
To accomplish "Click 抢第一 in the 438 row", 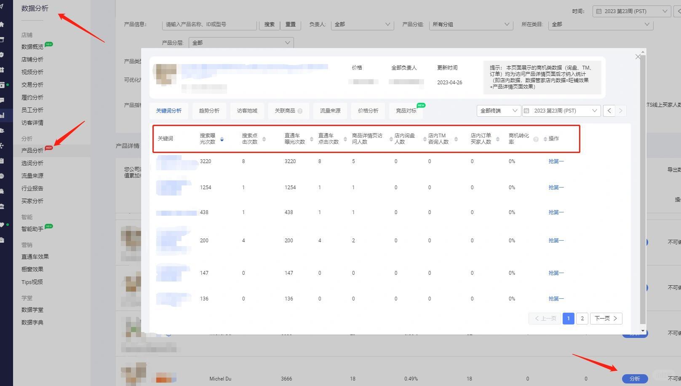I will (556, 212).
